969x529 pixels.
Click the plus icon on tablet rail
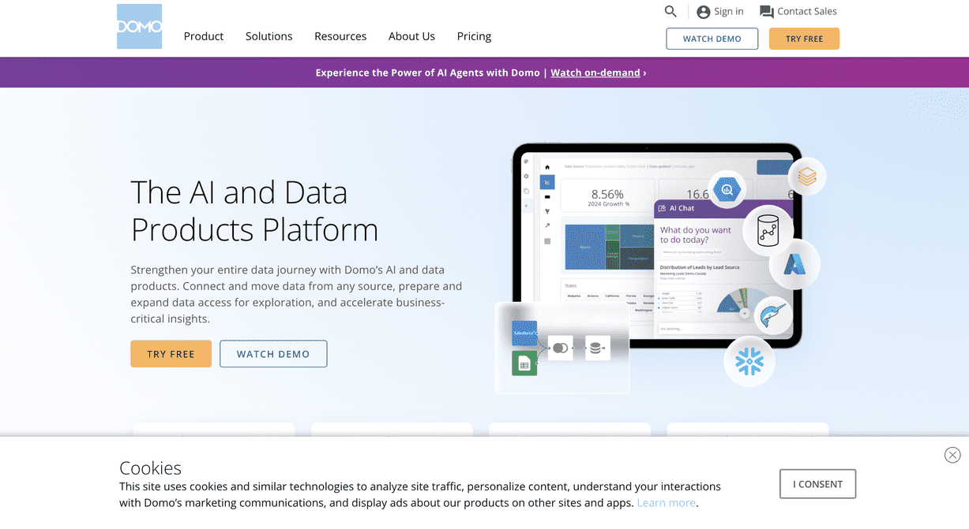526,206
